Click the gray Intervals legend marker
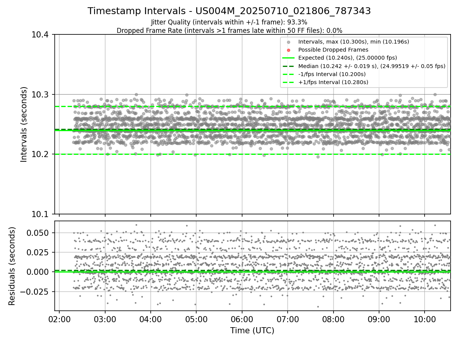459x344 pixels. pos(288,42)
